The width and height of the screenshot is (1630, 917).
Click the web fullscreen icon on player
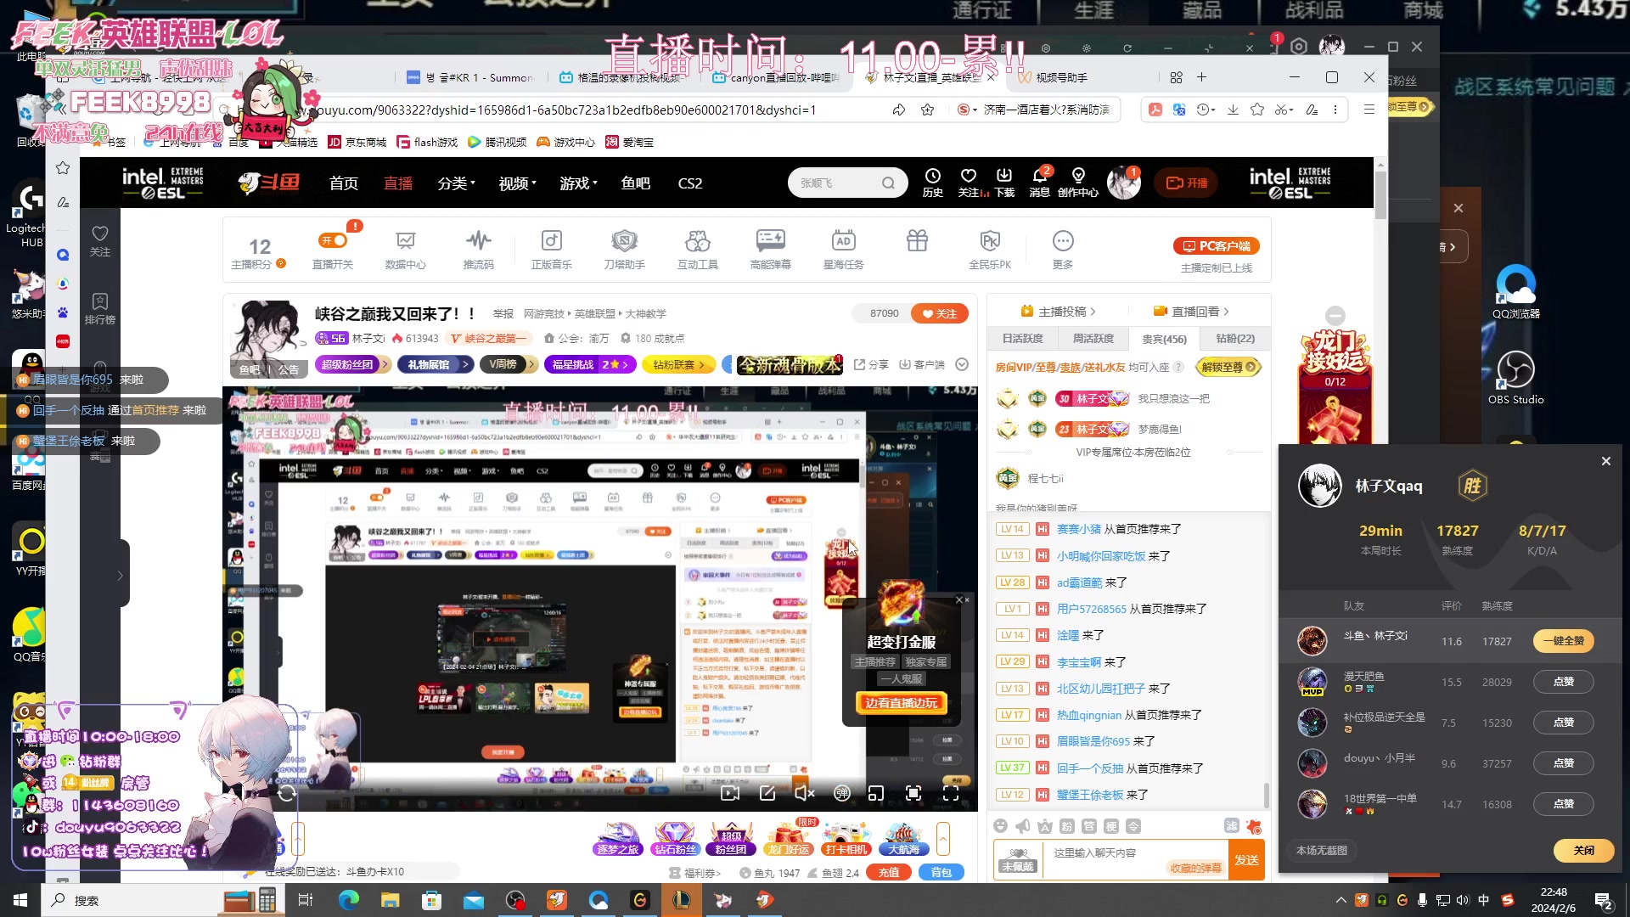(x=913, y=793)
